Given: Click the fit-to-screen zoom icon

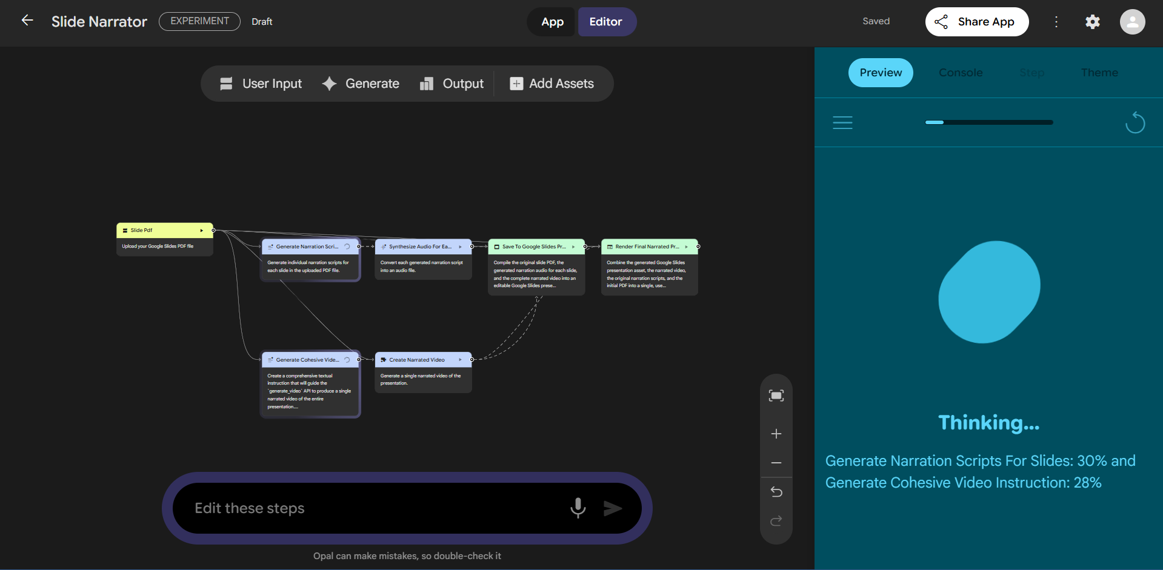Looking at the screenshot, I should 776,396.
